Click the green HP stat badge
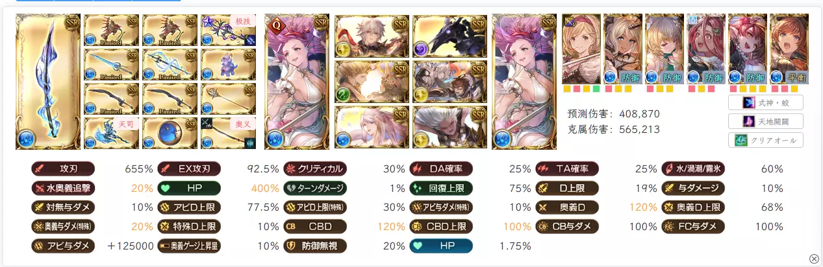This screenshot has width=823, height=267. click(189, 188)
